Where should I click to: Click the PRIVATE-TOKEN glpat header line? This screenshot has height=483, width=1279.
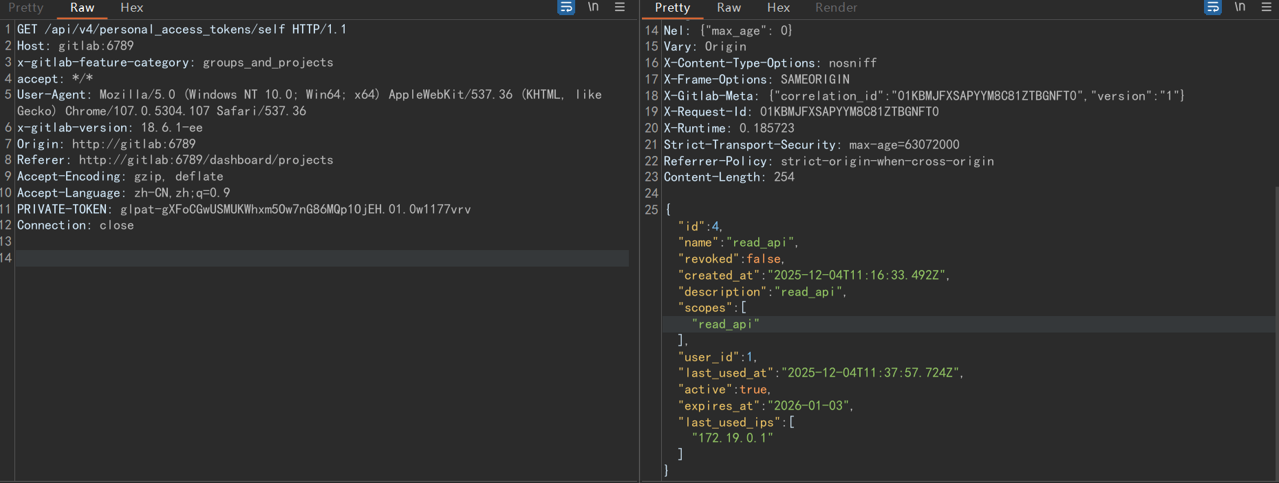(244, 210)
